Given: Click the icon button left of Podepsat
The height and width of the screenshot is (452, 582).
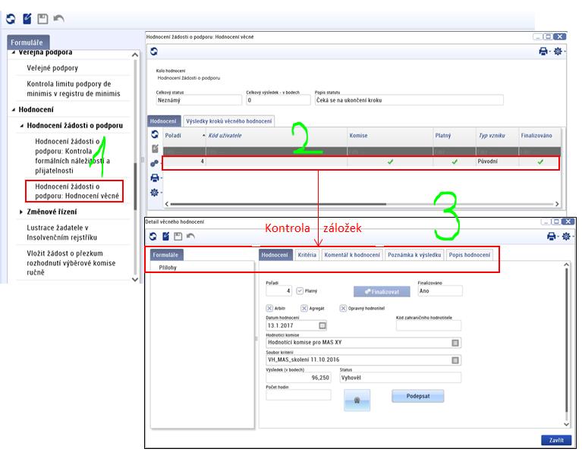Looking at the screenshot, I should point(357,400).
